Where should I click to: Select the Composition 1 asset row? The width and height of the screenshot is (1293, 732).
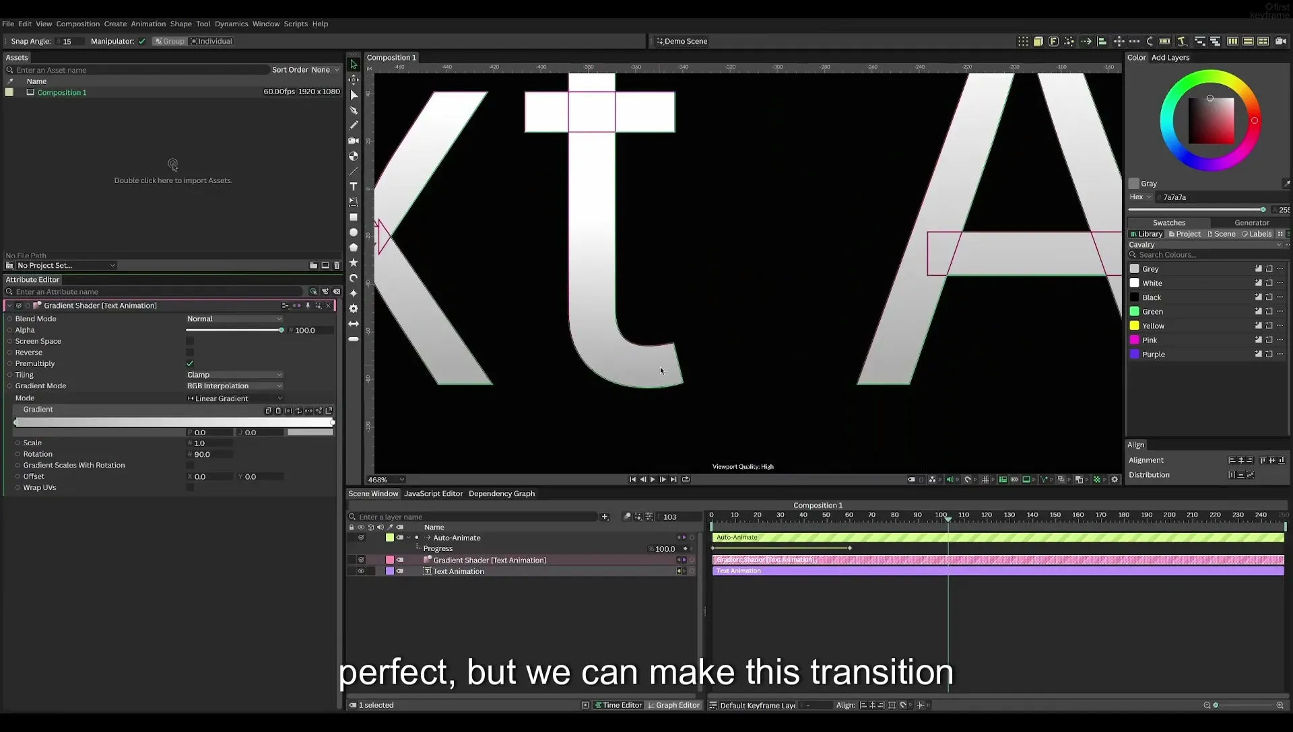(173, 92)
